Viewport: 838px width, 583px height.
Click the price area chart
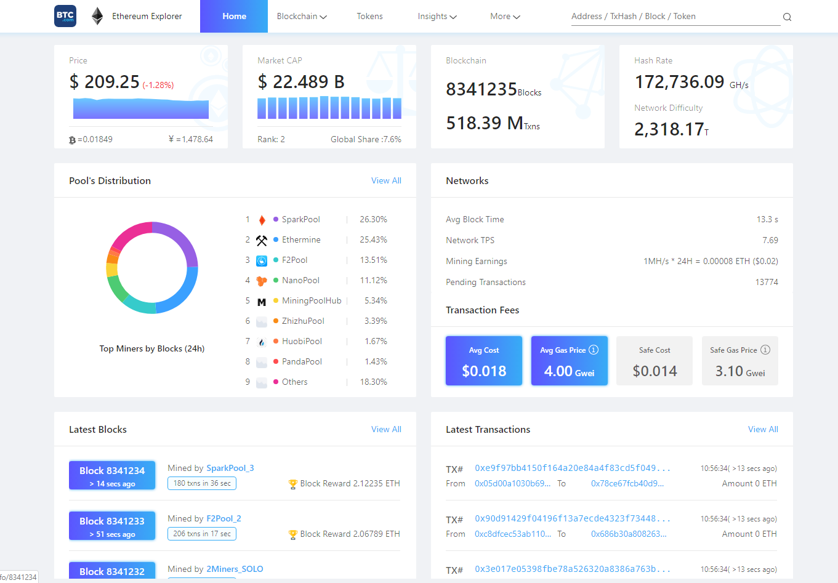tap(141, 109)
